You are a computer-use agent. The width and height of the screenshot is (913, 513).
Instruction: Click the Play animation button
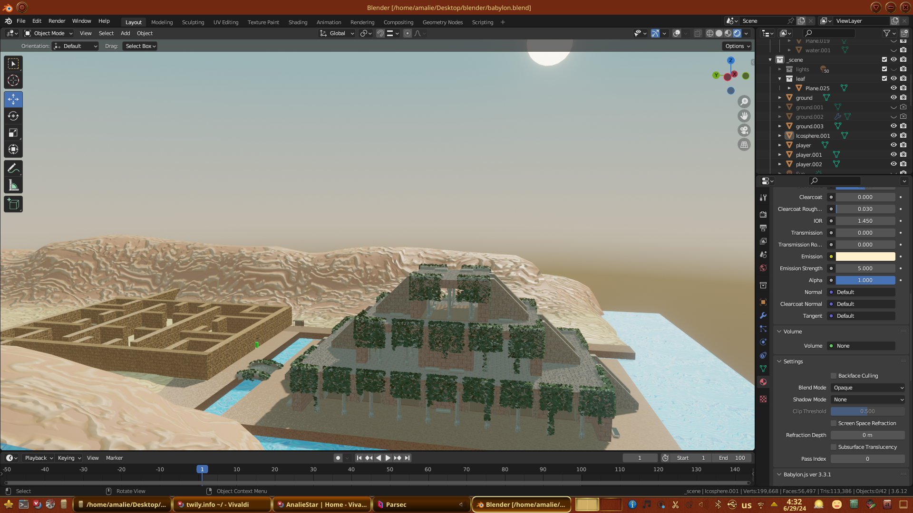[x=388, y=458]
